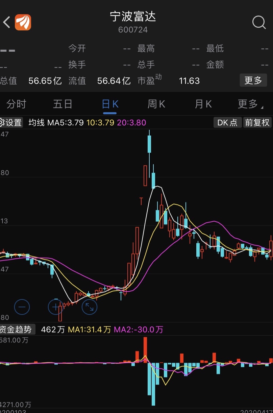
Task: Switch to 月K tab
Action: pos(203,104)
